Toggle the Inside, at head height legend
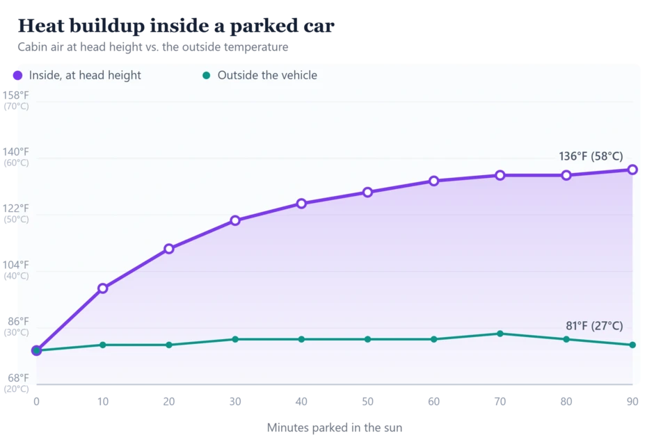Image resolution: width=654 pixels, height=442 pixels. 77,75
